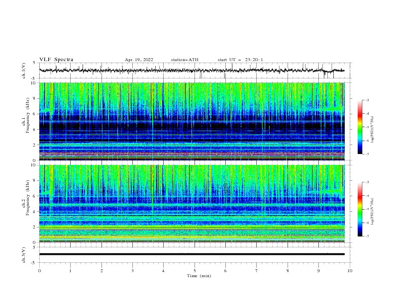Click the "start UT = 23:20:1" label
394x304 pixels.
coord(240,60)
